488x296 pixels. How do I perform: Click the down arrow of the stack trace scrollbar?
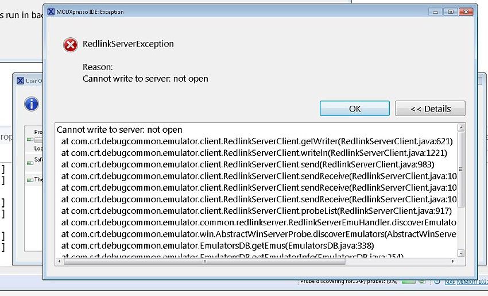(x=461, y=253)
